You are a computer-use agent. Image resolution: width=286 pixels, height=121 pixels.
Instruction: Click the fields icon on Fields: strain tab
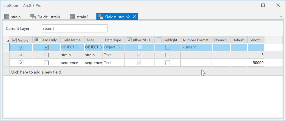[x=33, y=17]
